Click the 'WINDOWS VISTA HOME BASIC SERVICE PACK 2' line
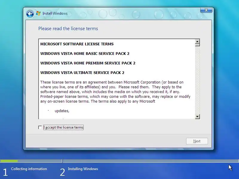 click(x=85, y=54)
